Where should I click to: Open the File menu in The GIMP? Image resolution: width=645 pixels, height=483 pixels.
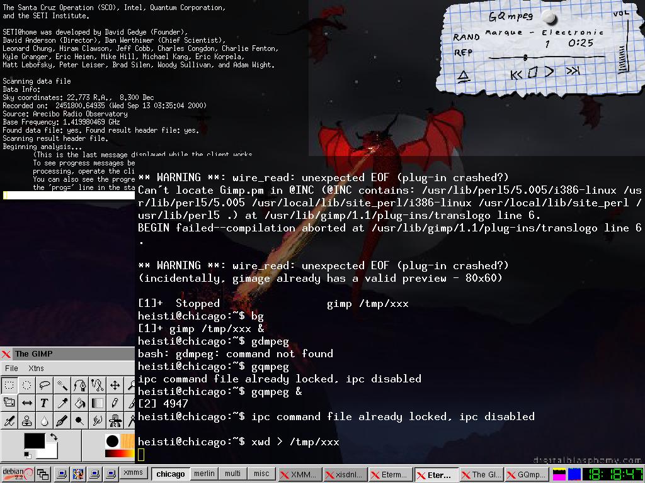point(12,368)
